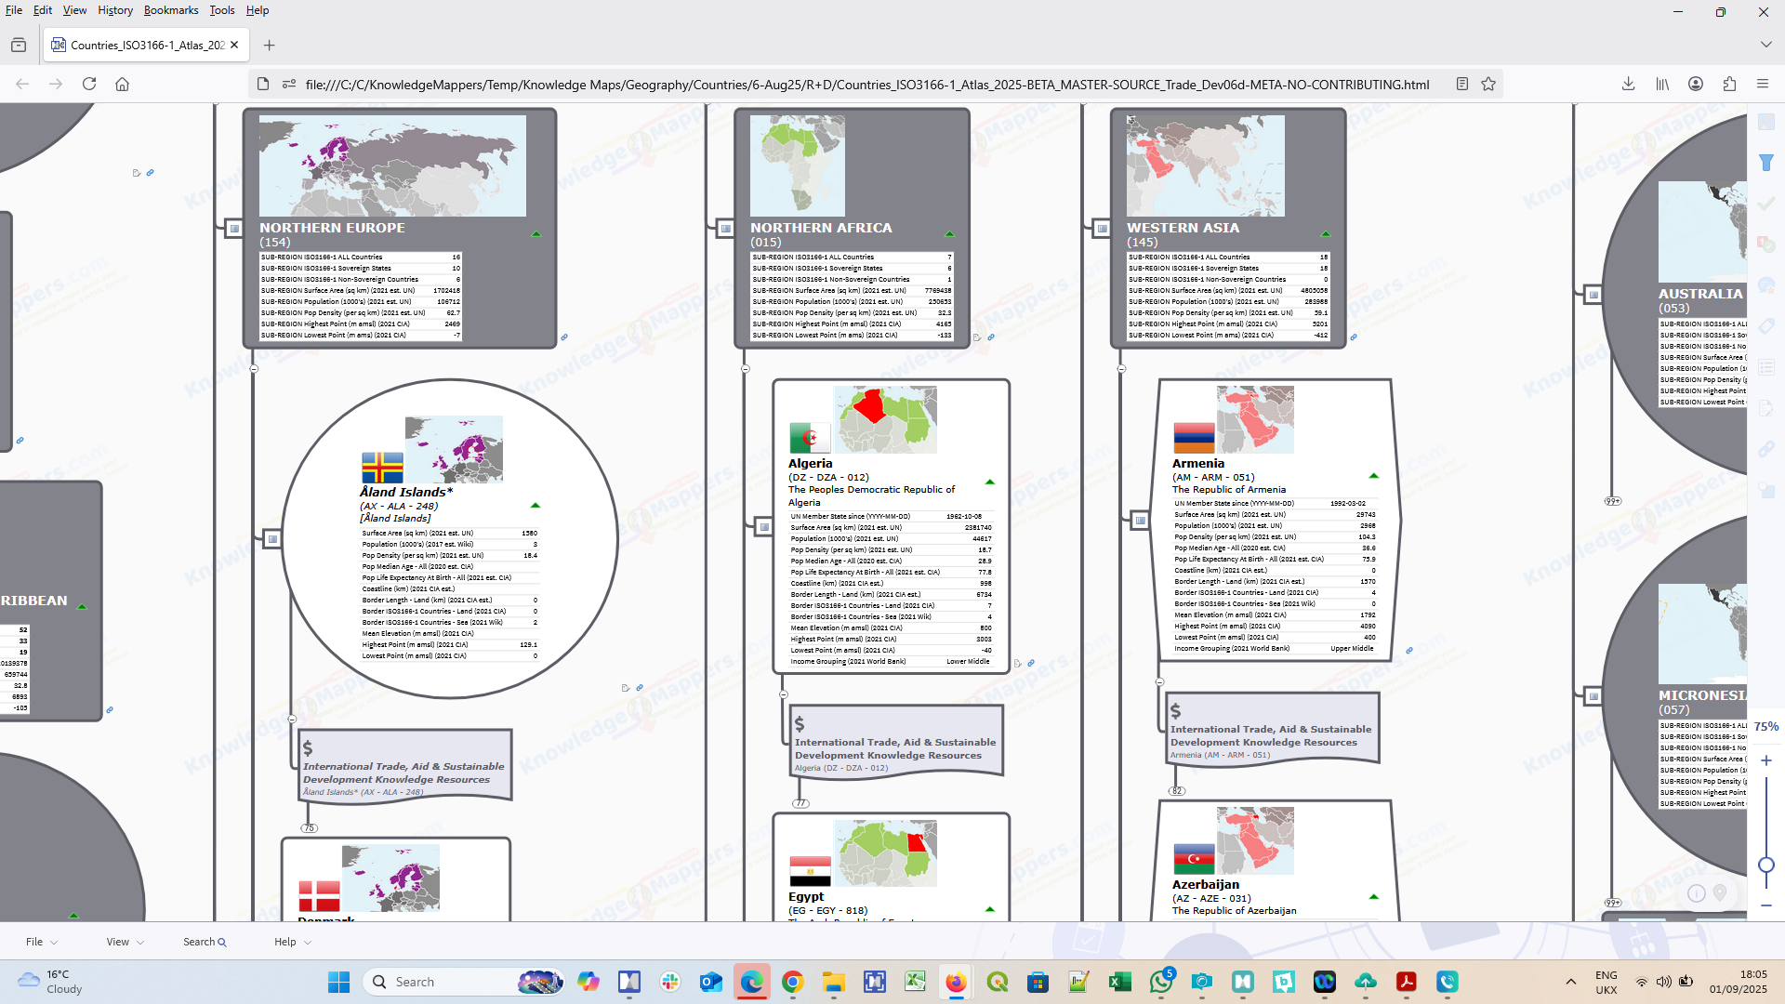Click the Search button in bottom bar
1785x1004 pixels.
click(x=205, y=942)
